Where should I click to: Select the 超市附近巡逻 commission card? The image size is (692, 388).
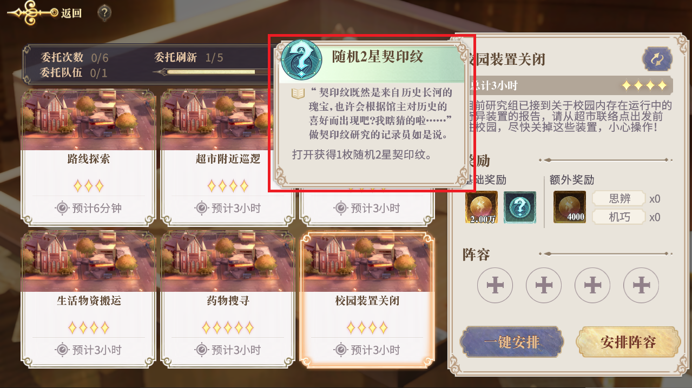pos(228,157)
